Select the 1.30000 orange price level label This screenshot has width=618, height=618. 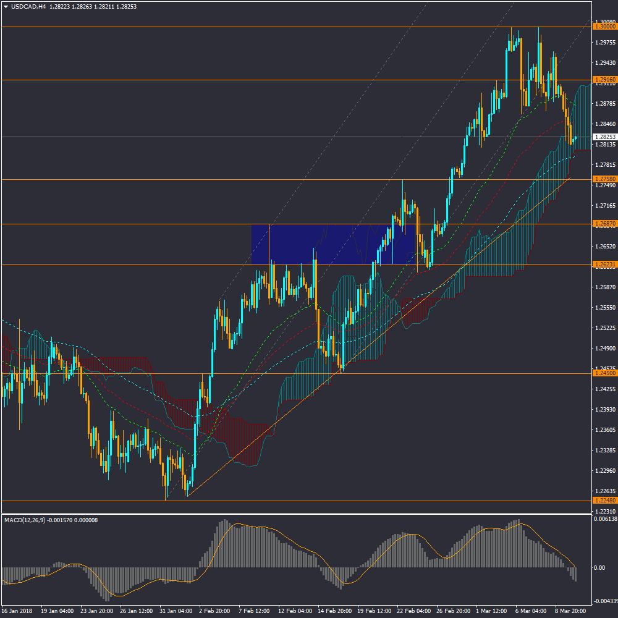pyautogui.click(x=604, y=27)
